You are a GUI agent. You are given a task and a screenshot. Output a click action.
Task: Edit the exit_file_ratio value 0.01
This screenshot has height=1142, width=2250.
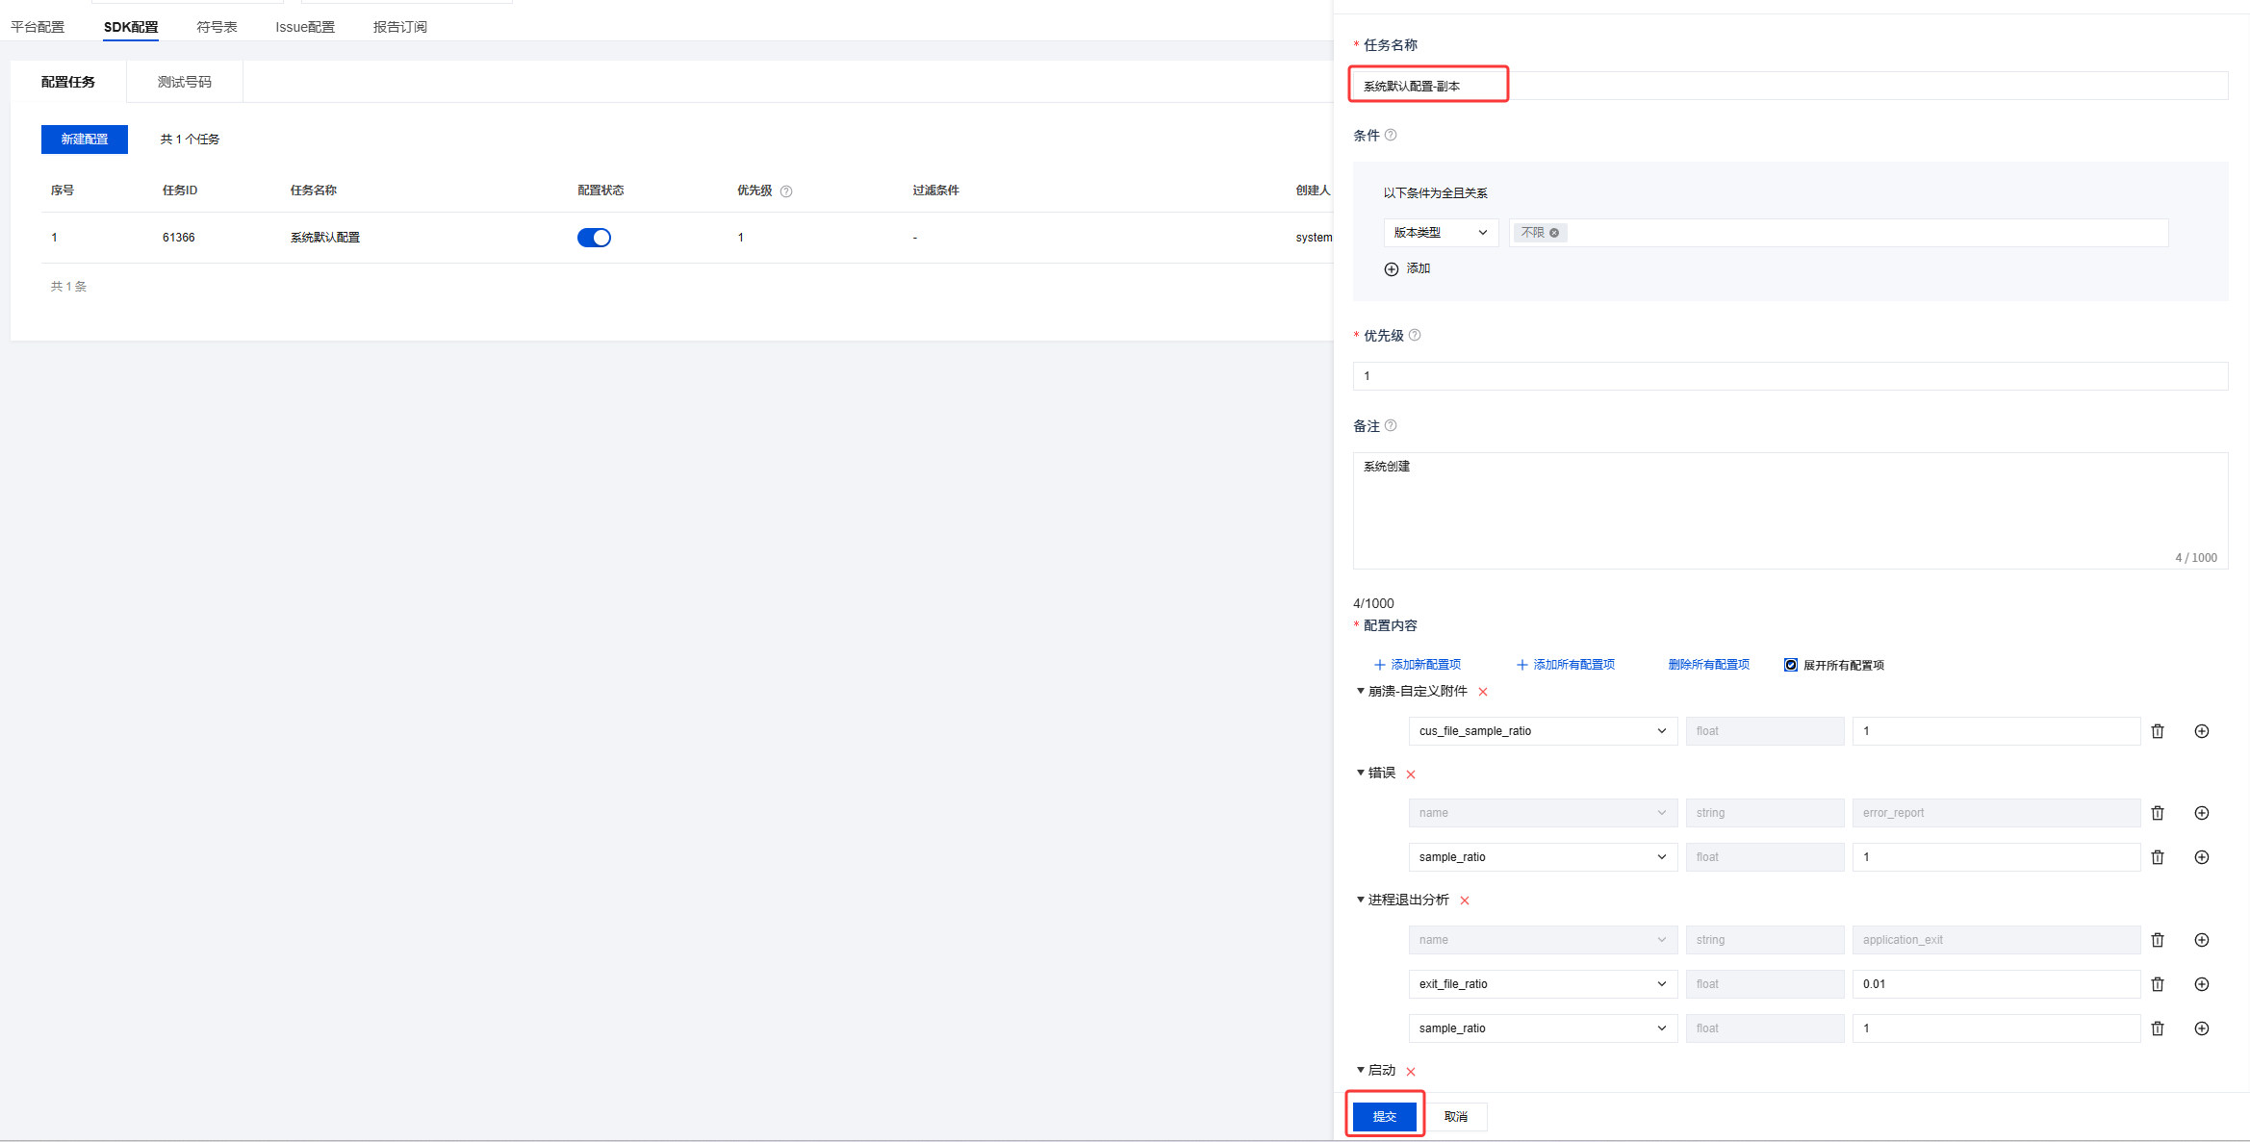tap(1996, 984)
